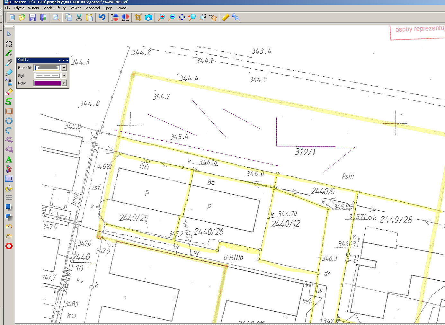Click the Zoom in magnifier icon
445x325 pixels.
tap(161, 17)
